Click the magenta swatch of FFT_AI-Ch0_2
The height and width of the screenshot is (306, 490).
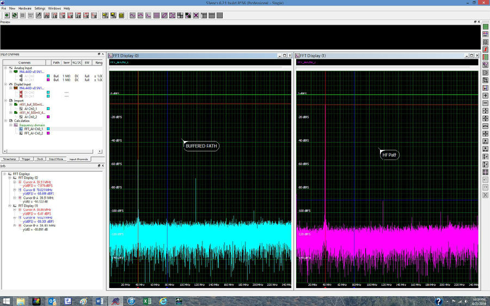click(48, 133)
